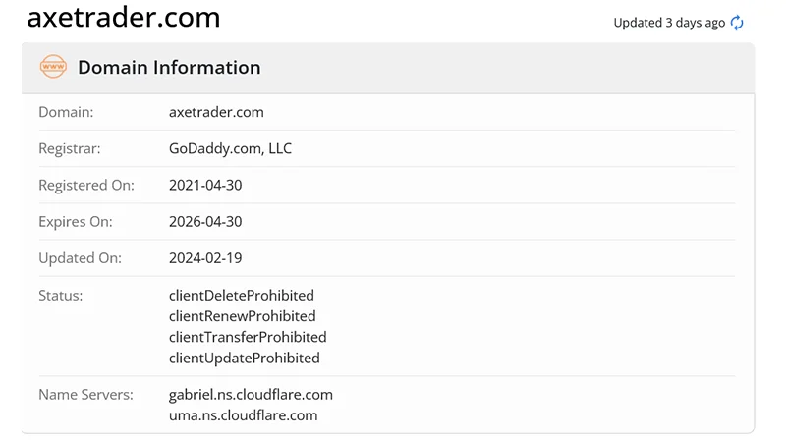Click the axetrader.com page title

click(124, 18)
